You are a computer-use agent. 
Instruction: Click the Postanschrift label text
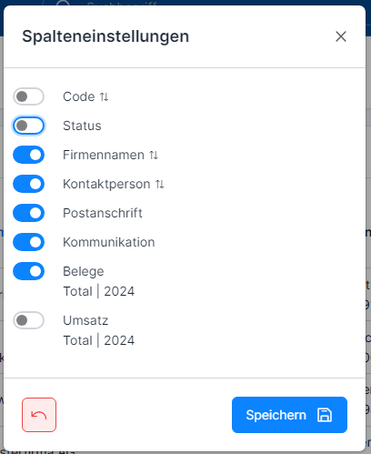(103, 213)
